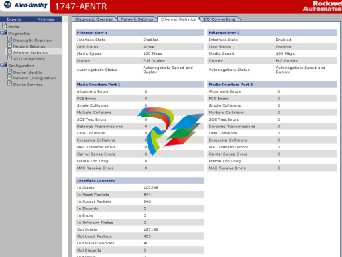Viewport: 342px width, 257px height.
Task: Click the Media Counters Port 1 header
Action: (x=140, y=85)
